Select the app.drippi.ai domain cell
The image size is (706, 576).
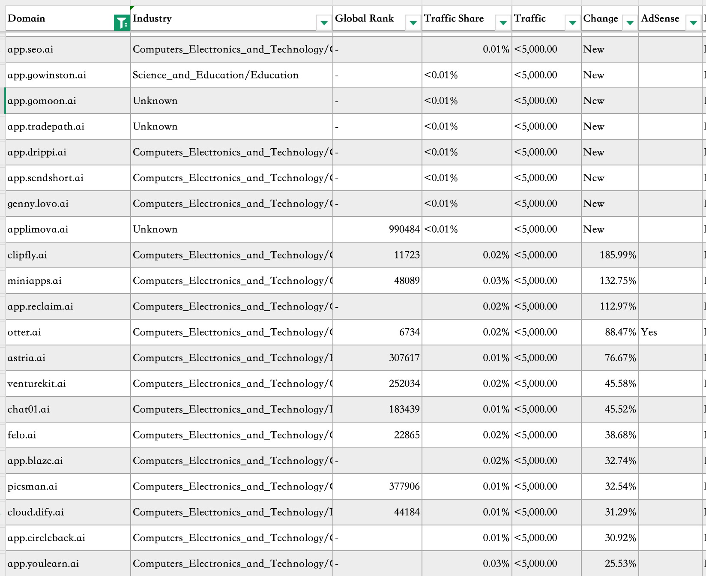click(68, 152)
